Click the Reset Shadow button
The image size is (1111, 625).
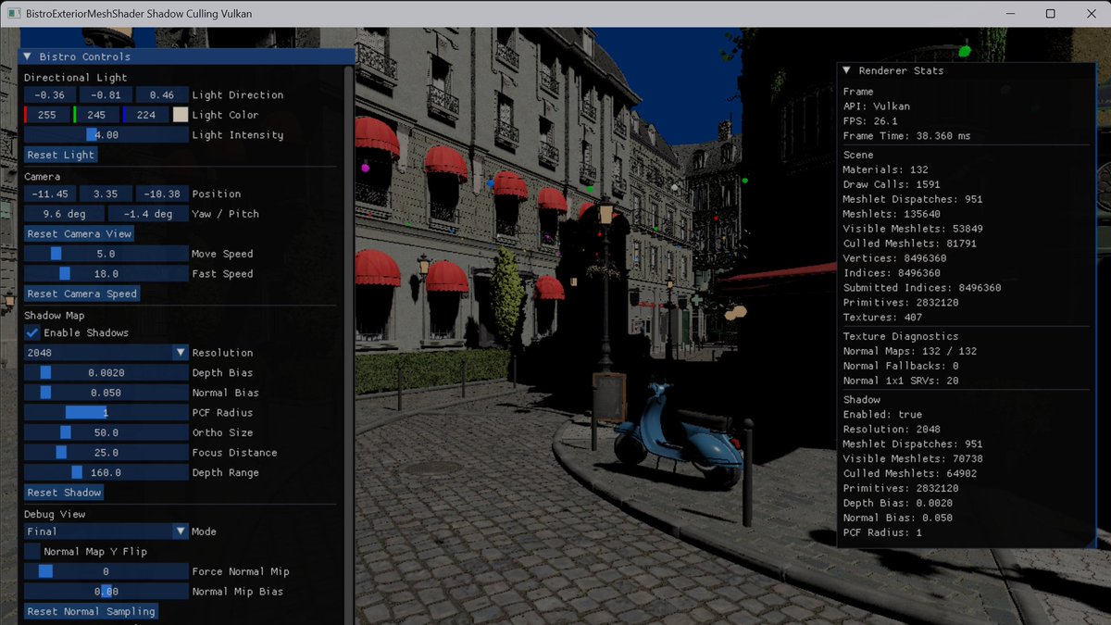pyautogui.click(x=64, y=493)
